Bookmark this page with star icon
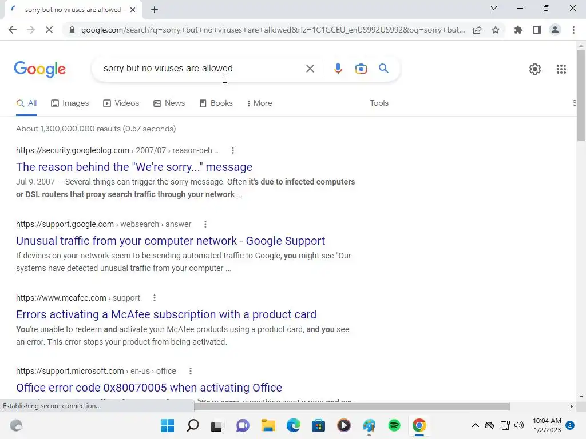This screenshot has height=439, width=586. click(496, 30)
